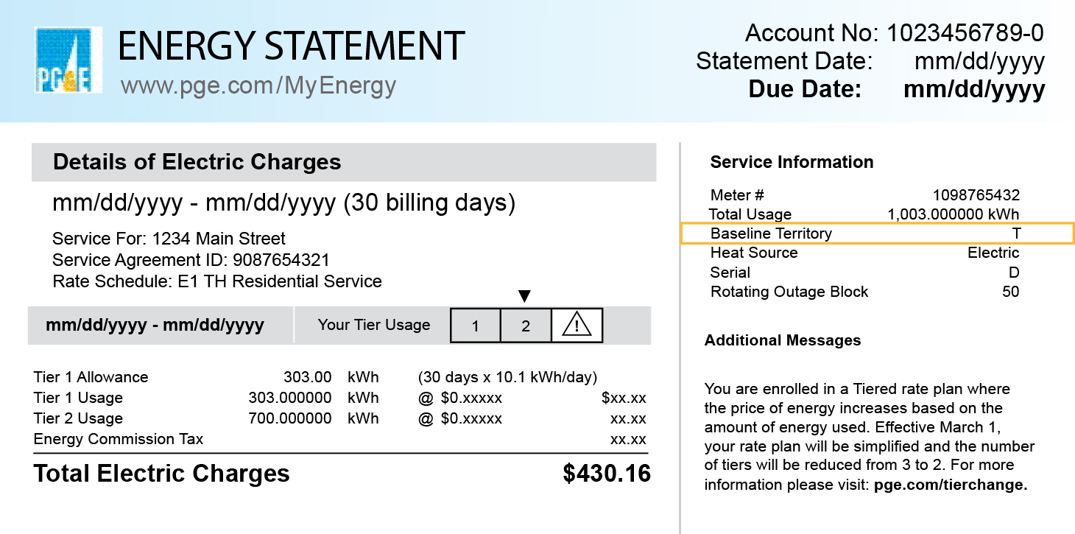This screenshot has width=1075, height=534.
Task: Click the $430.16 total amount
Action: (x=607, y=474)
